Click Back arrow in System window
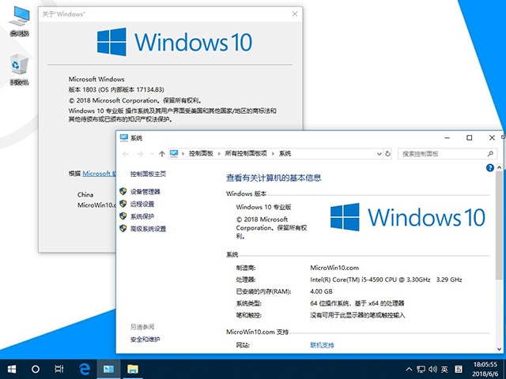 [x=126, y=154]
